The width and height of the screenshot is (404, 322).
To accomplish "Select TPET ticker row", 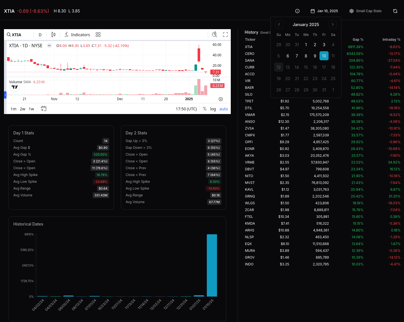I will coord(323,101).
